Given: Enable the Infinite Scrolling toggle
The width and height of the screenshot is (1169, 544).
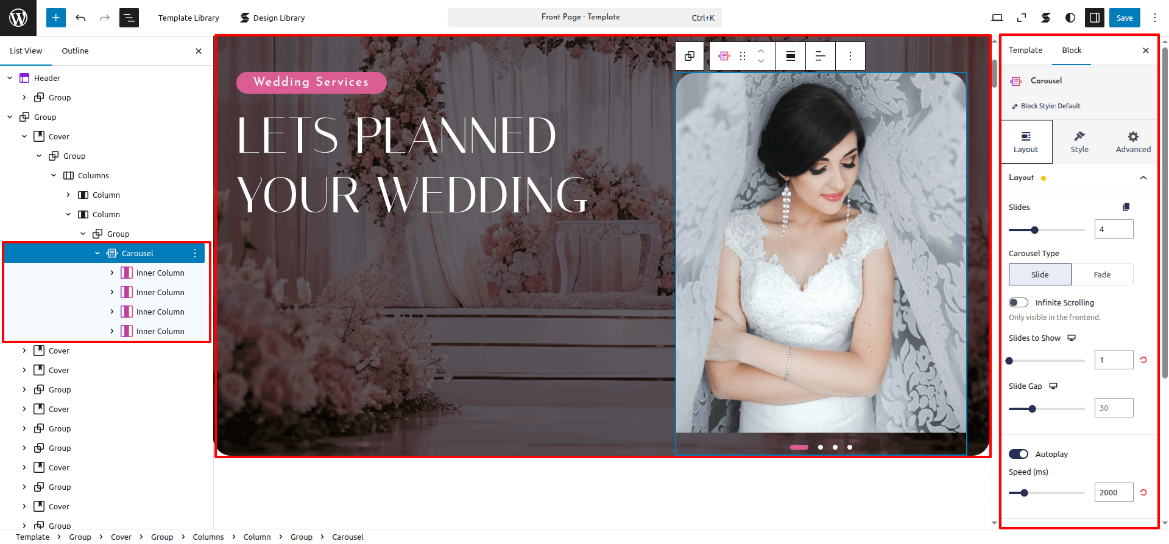Looking at the screenshot, I should point(1019,302).
